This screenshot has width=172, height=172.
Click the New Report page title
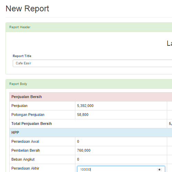(27, 9)
